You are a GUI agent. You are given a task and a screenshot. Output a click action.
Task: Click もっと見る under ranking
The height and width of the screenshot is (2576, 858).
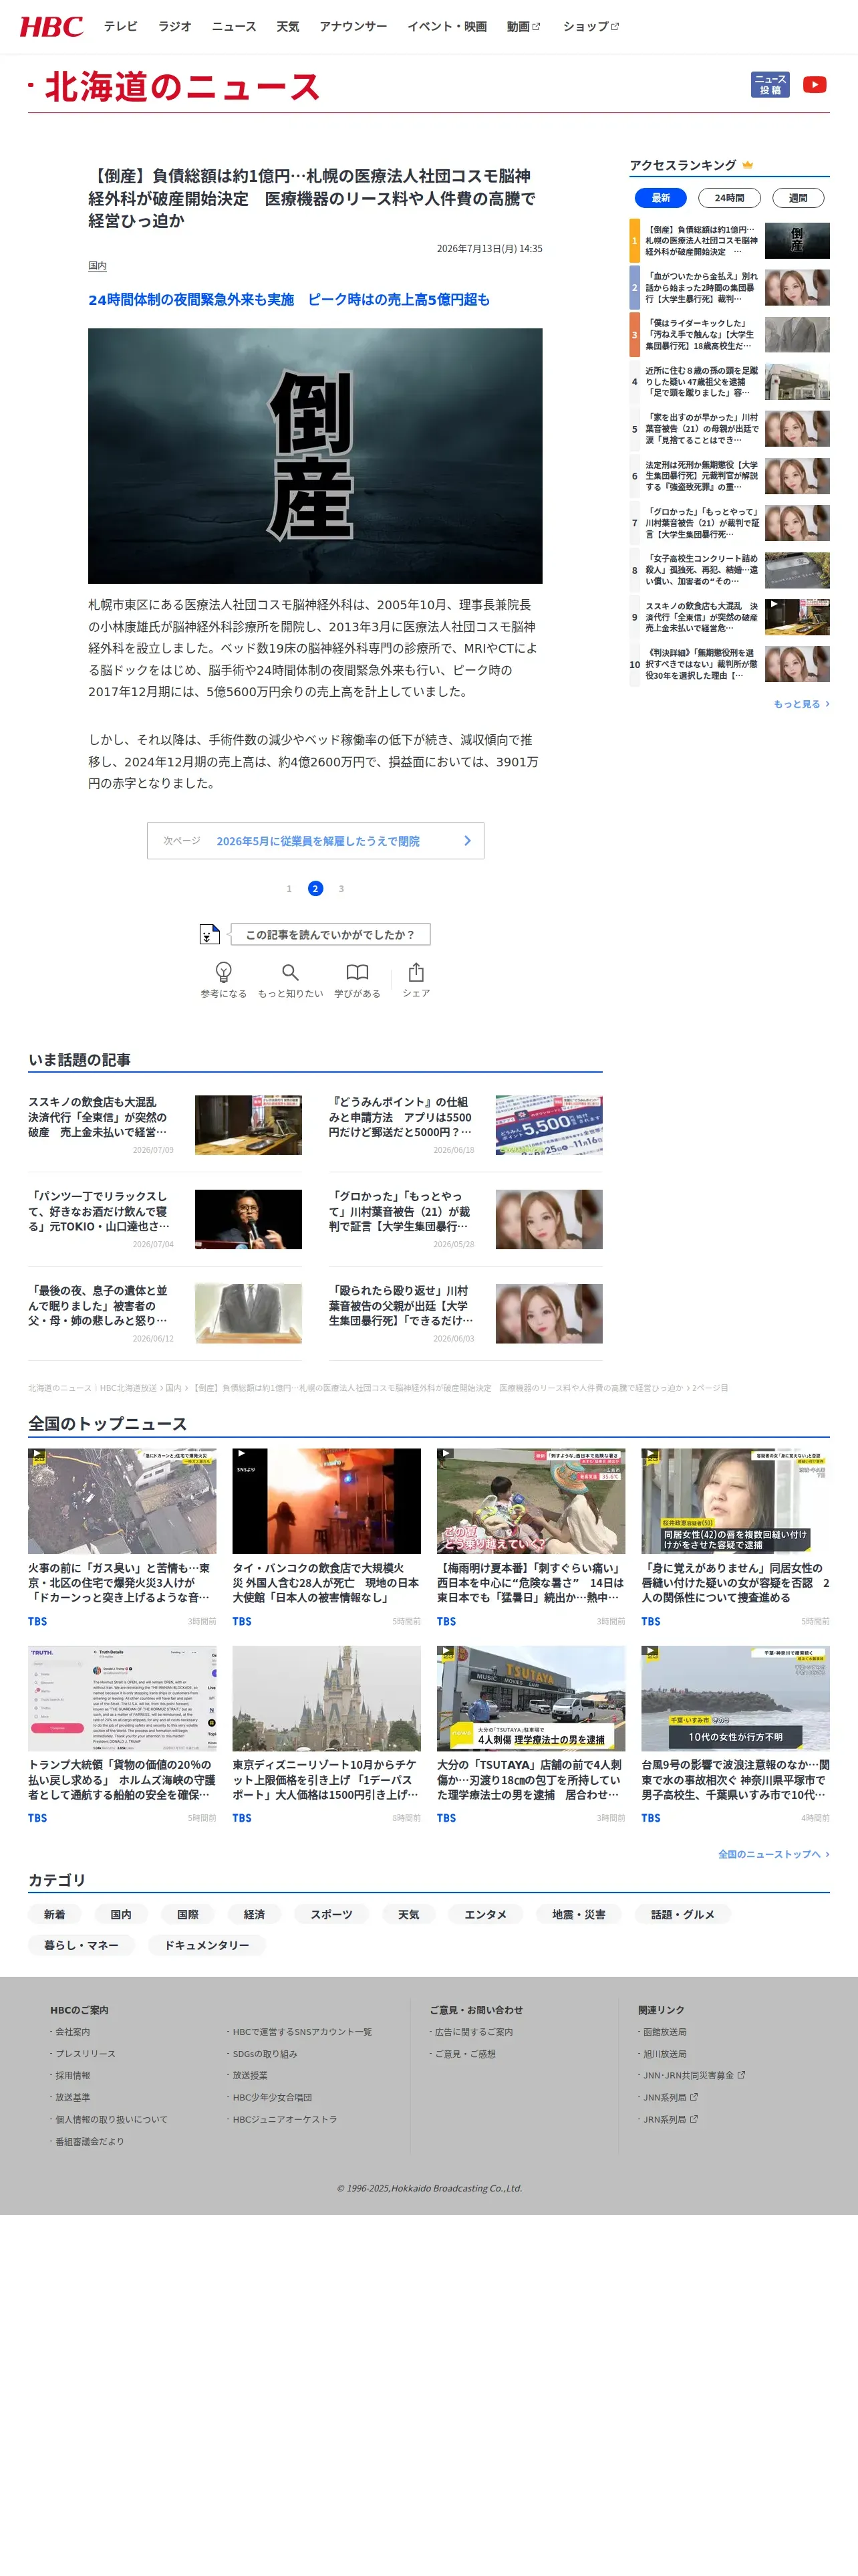coord(801,704)
